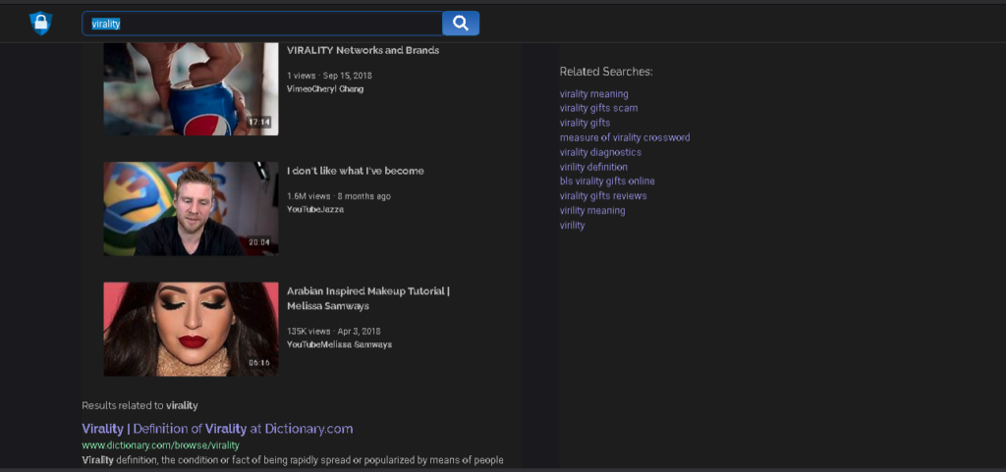Open the 'I don't like what I've become' thumbnail

click(x=192, y=209)
